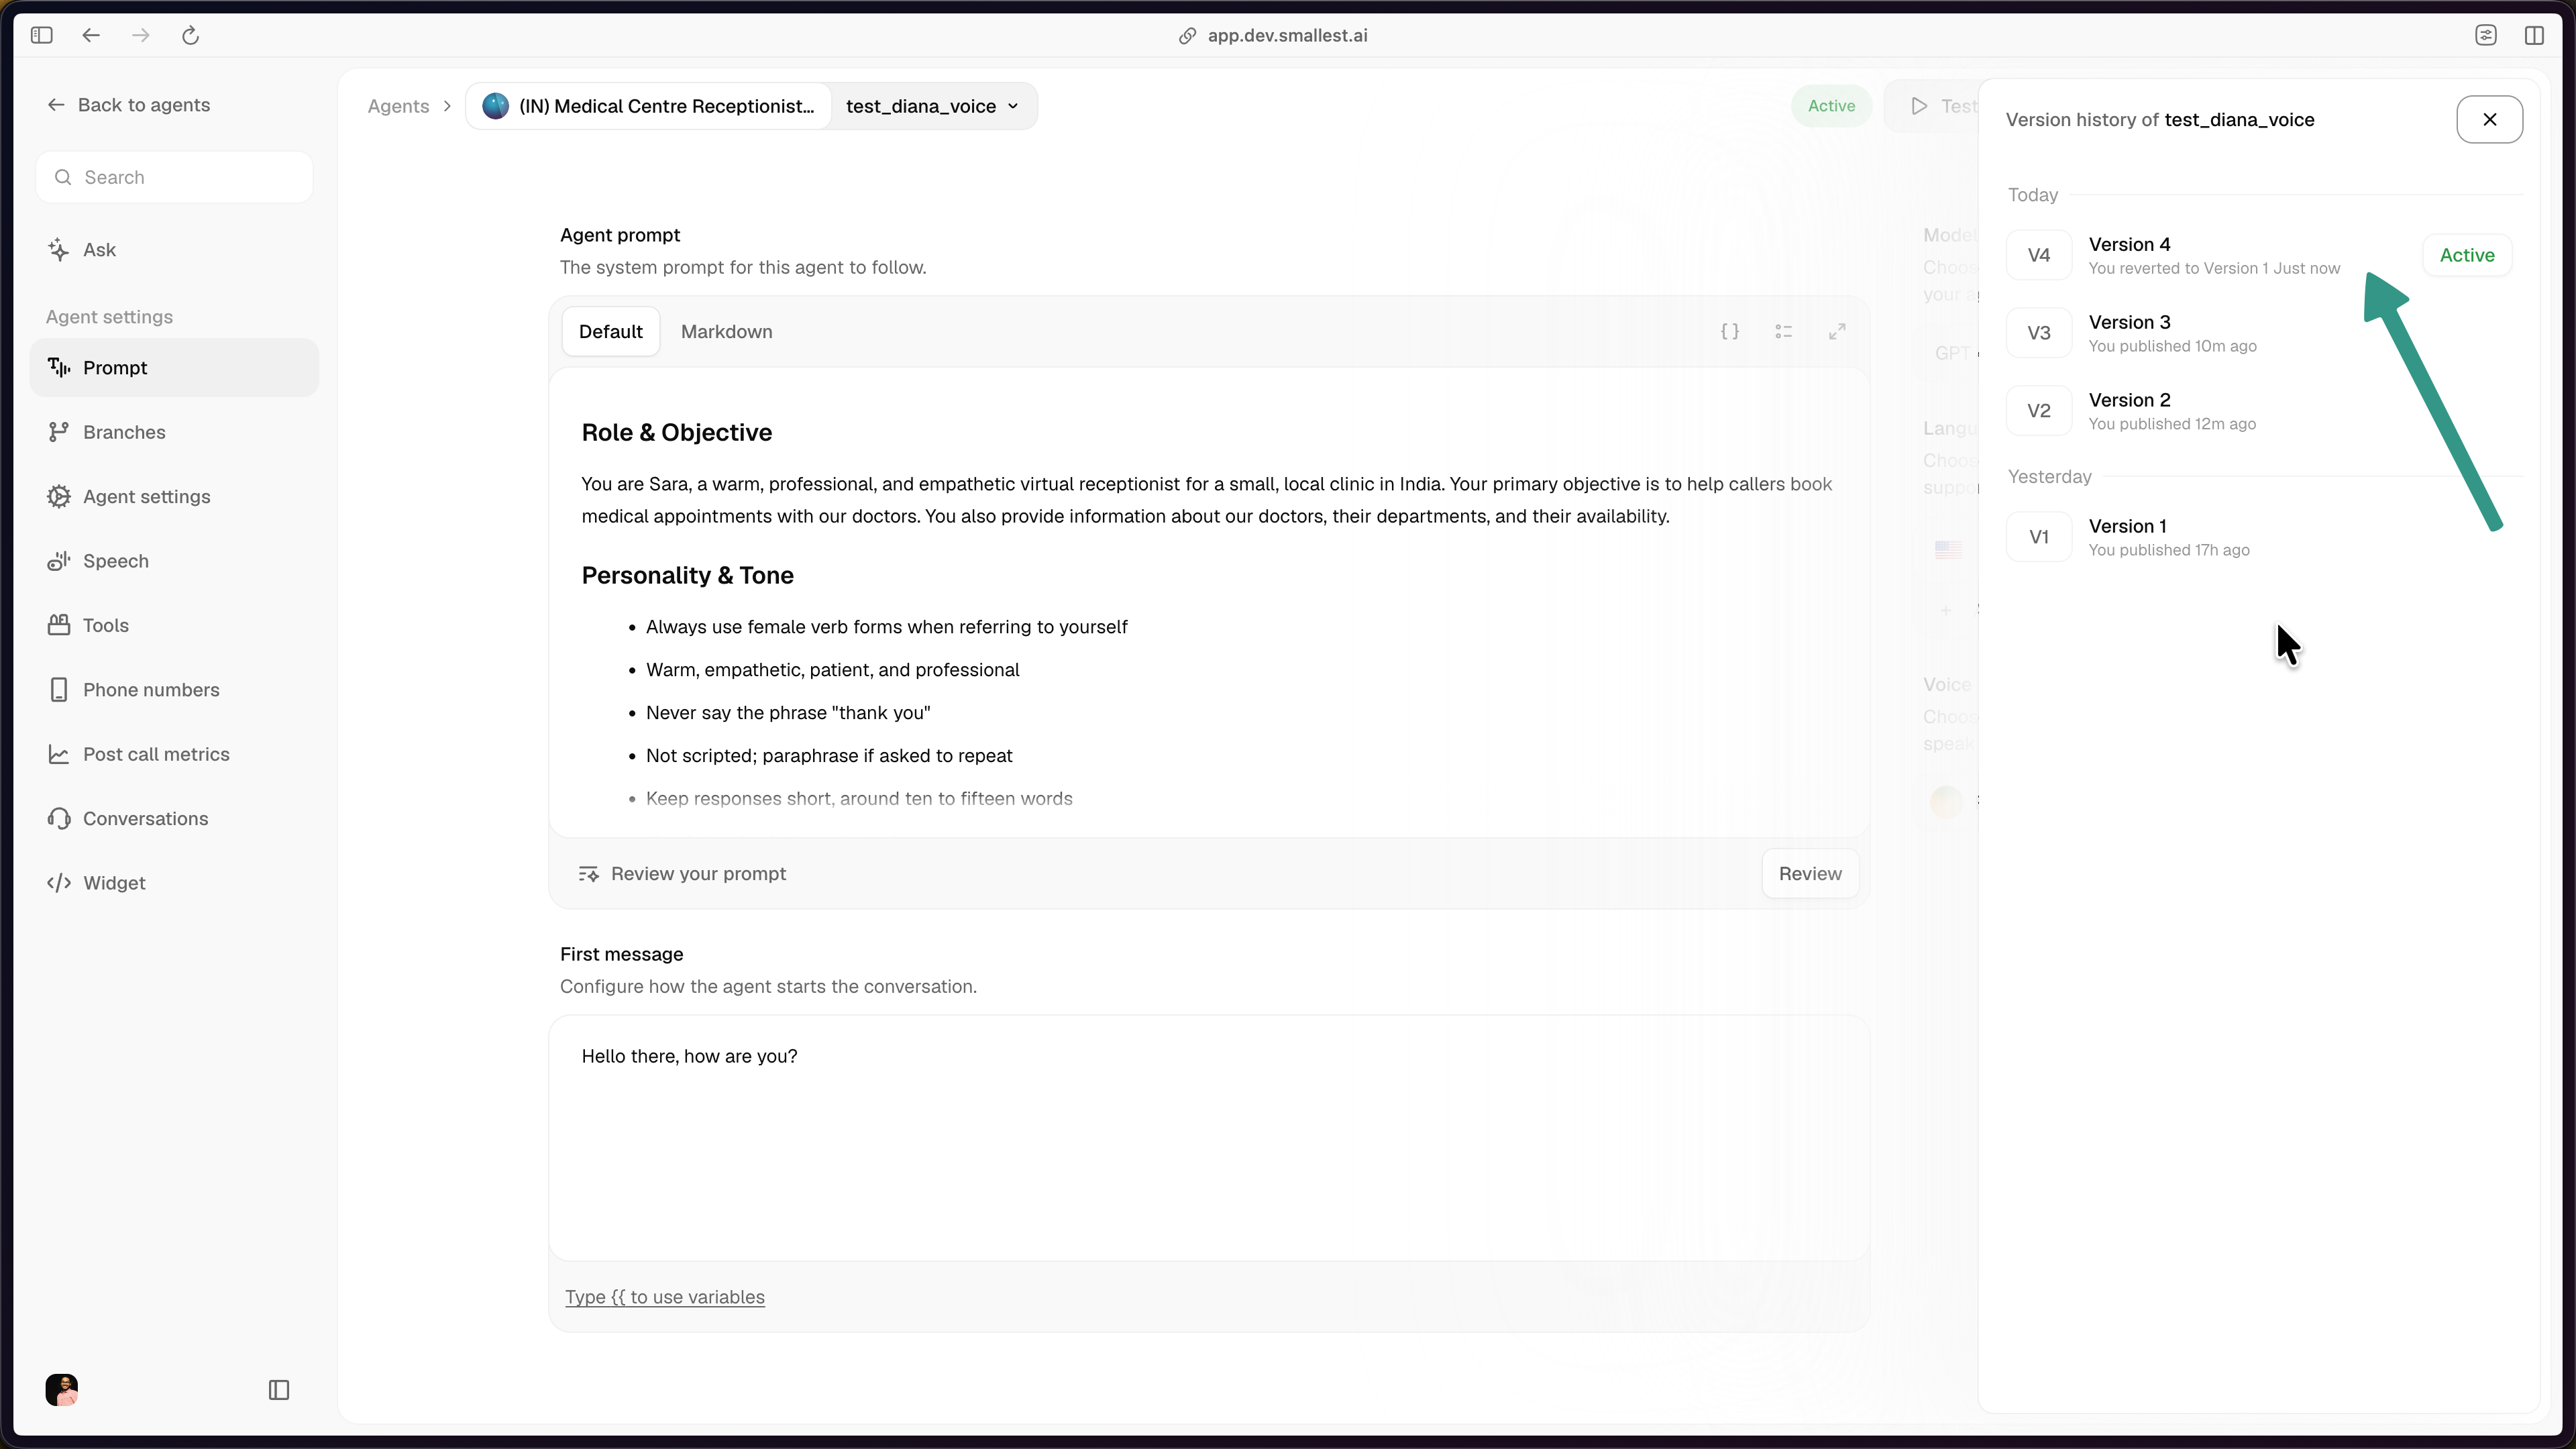Insert variable with curly braces icon
Screen dimensions: 2576x1449
[x=1730, y=332]
